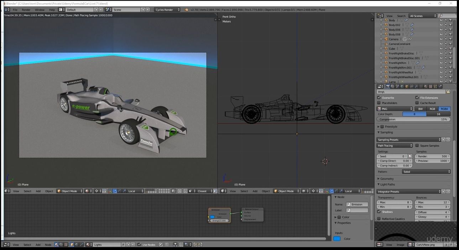Image resolution: width=459 pixels, height=250 pixels.
Task: Uncheck the Overwrite checkbox
Action: click(x=379, y=97)
